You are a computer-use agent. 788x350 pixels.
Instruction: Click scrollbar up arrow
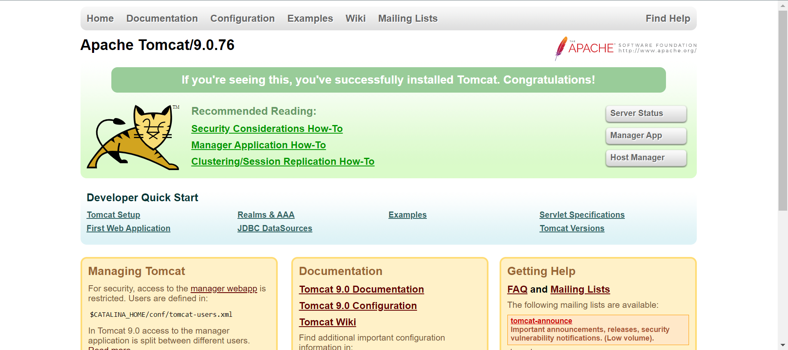[x=783, y=5]
